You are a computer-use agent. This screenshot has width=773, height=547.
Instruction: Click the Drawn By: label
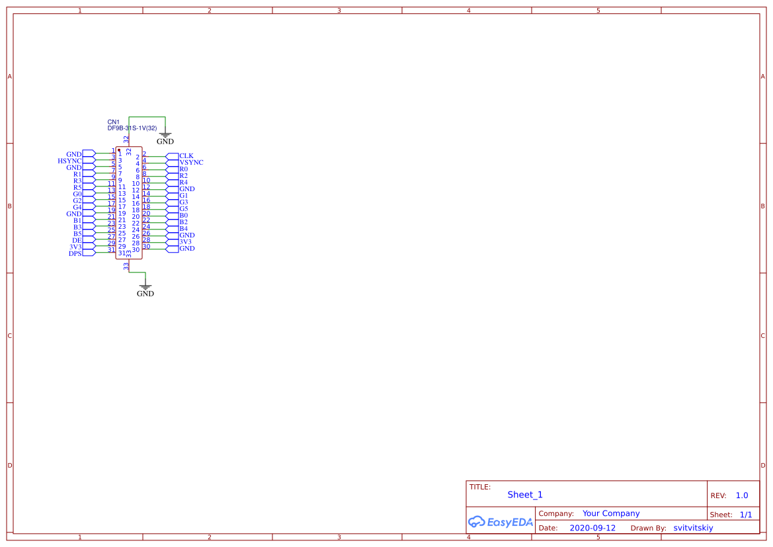648,528
